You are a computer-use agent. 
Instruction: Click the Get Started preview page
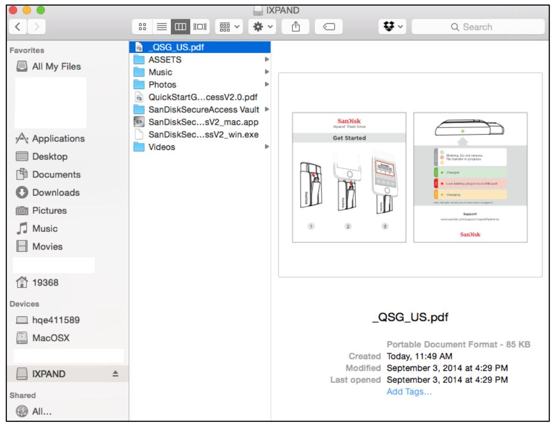click(x=349, y=177)
